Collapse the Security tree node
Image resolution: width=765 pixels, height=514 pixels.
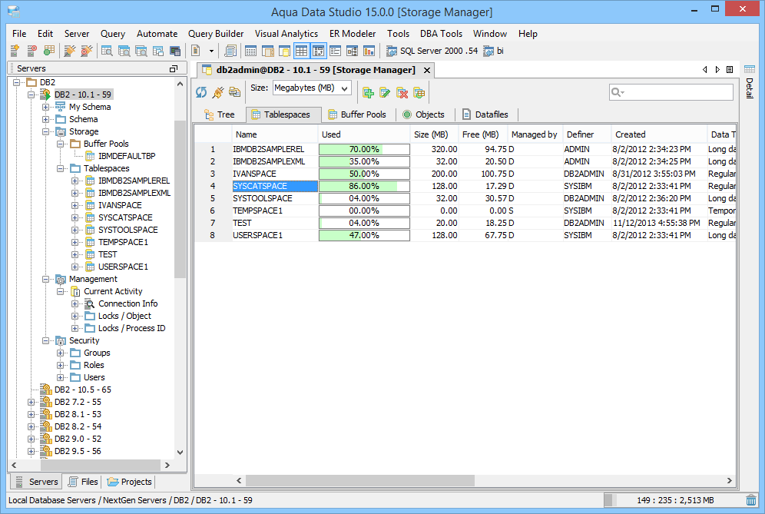[x=45, y=340]
